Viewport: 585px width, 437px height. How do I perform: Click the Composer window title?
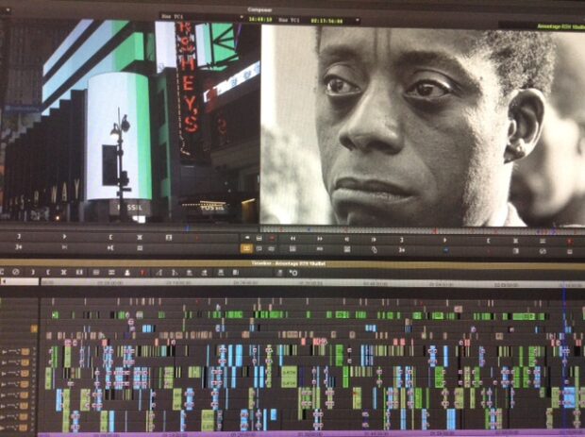pyautogui.click(x=260, y=9)
